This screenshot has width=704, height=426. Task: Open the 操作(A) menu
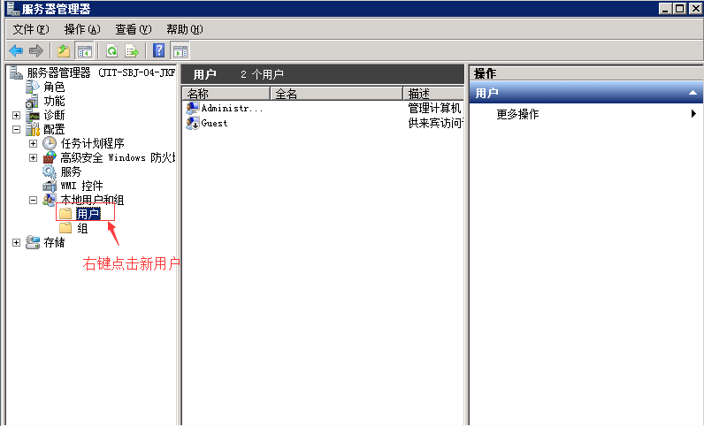(x=82, y=29)
